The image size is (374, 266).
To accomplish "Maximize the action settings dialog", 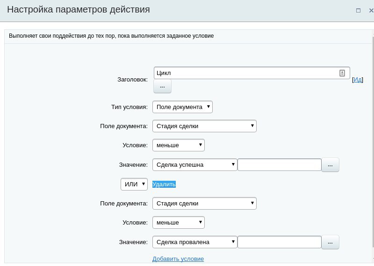I will point(359,10).
